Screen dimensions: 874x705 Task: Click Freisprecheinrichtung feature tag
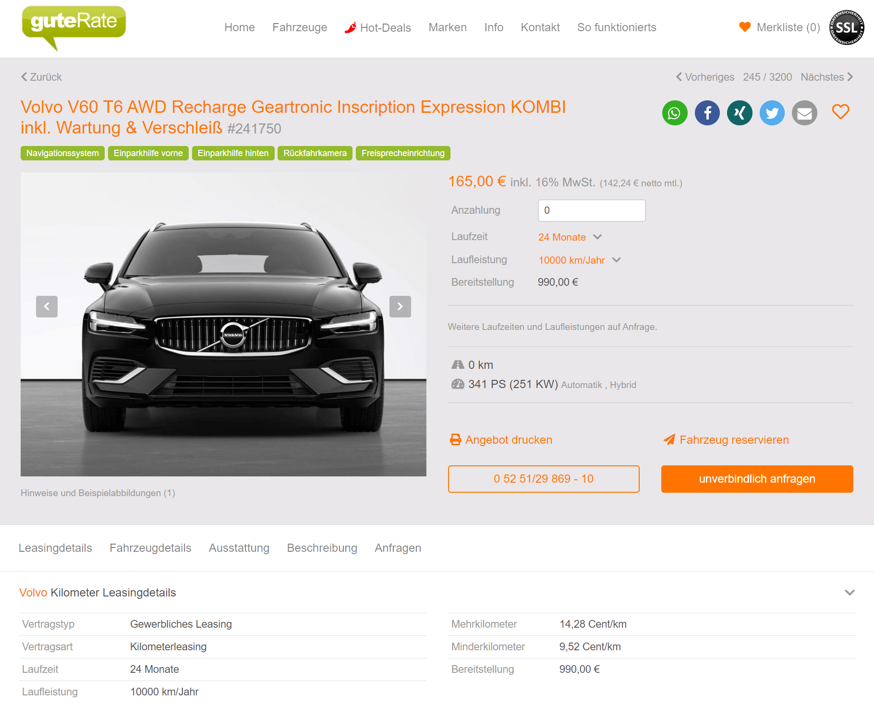coord(403,153)
